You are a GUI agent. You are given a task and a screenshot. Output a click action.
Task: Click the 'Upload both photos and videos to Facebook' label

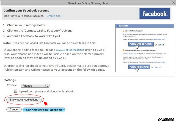click(46, 91)
